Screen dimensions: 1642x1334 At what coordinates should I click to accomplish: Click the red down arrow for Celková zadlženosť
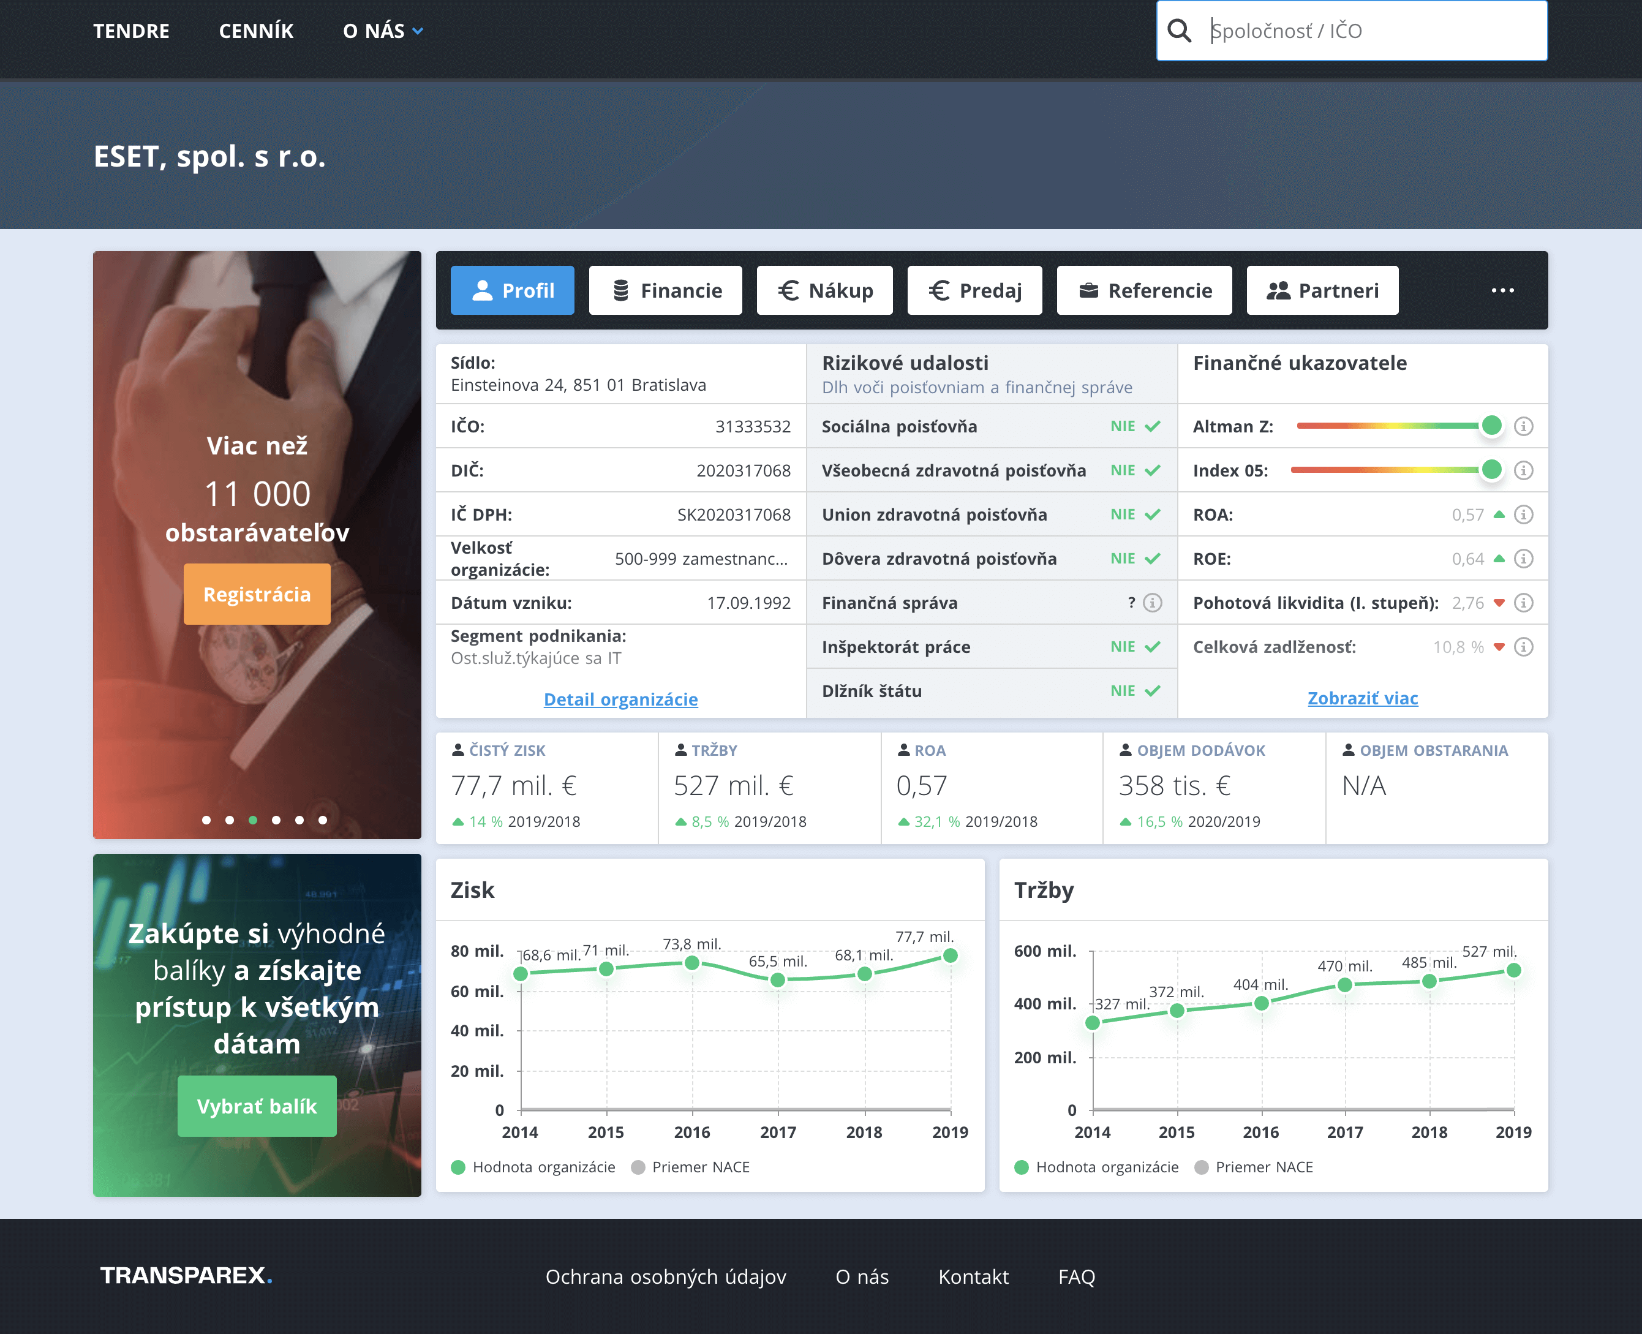[x=1498, y=647]
